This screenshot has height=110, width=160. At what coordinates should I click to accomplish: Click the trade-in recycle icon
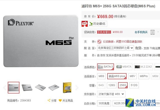click(99, 42)
